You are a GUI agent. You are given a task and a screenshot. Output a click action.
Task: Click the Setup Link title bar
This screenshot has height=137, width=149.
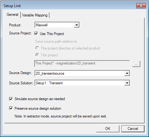point(68,6)
